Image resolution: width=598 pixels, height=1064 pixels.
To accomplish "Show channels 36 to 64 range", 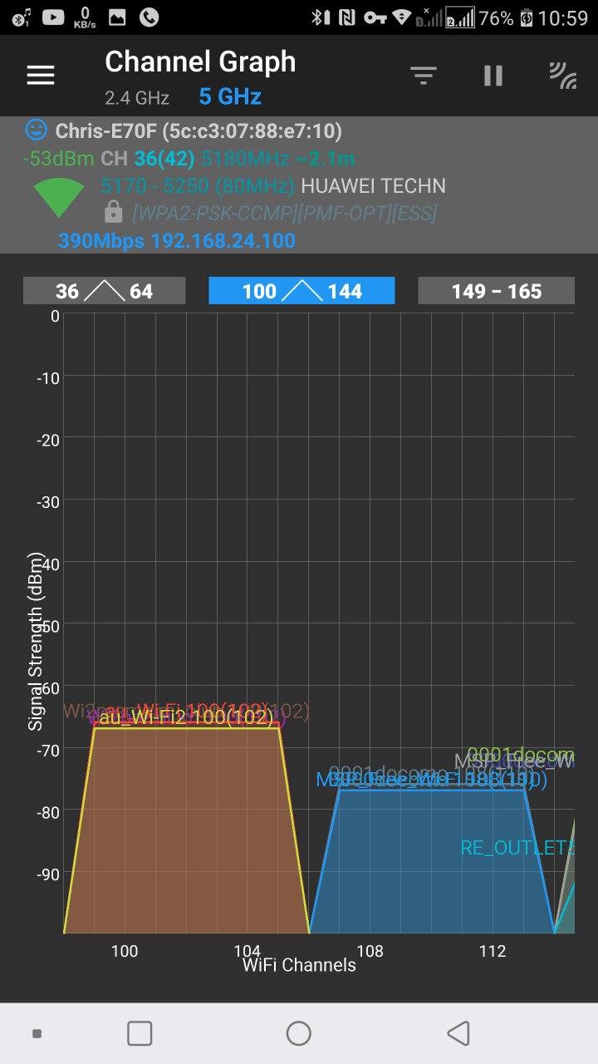I will [x=104, y=291].
